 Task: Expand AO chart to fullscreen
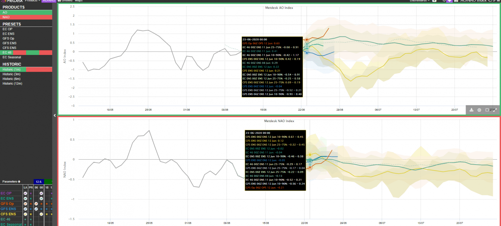coord(495,110)
